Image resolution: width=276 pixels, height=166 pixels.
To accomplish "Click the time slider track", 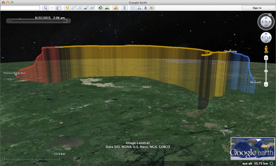I will (38, 21).
